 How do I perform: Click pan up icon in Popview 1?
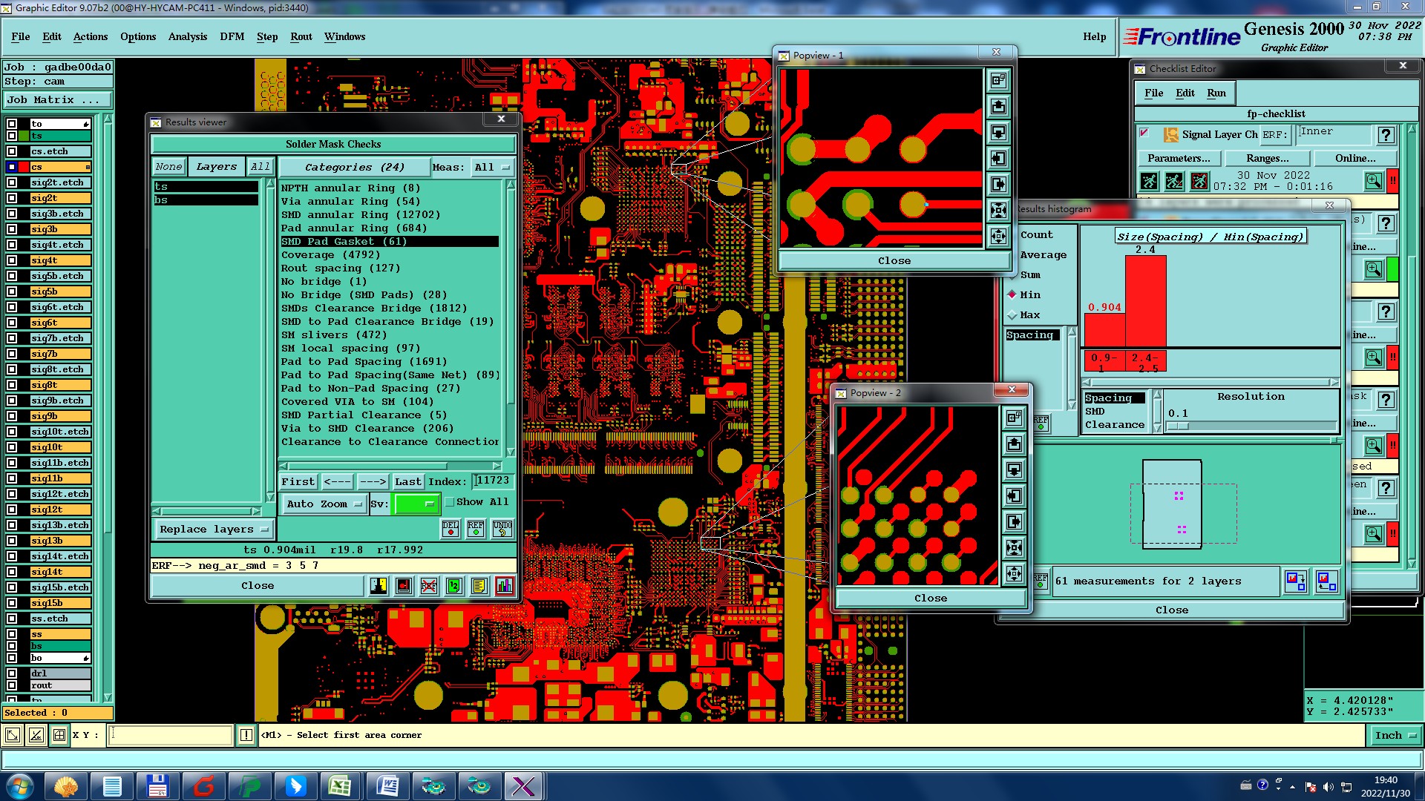click(998, 106)
